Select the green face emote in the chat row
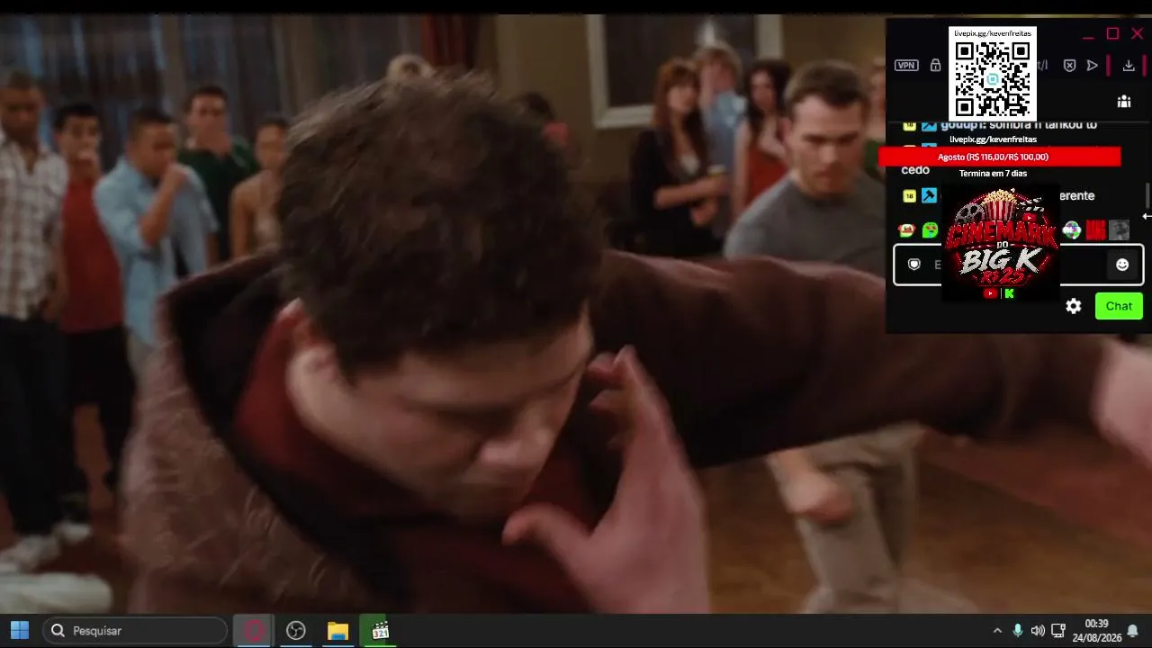Screen dimensions: 1152x648 [x=930, y=230]
